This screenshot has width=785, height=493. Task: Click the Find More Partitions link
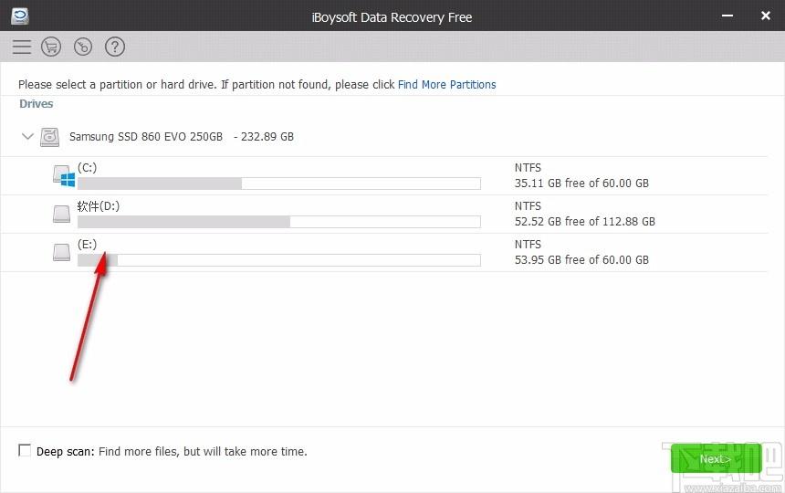point(446,85)
